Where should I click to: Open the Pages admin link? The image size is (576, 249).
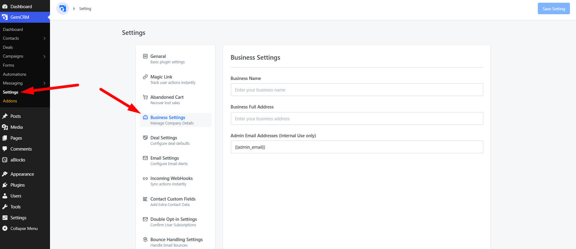(16, 138)
